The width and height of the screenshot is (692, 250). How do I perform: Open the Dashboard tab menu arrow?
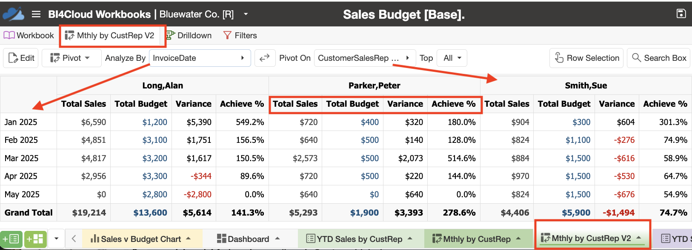[x=277, y=239]
